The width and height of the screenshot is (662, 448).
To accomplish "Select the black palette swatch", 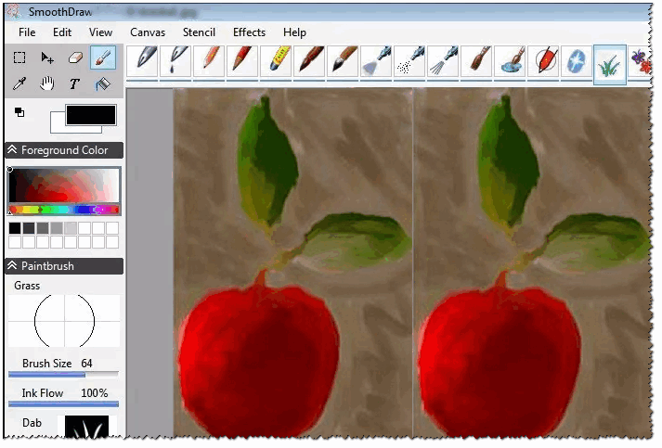I will (15, 228).
